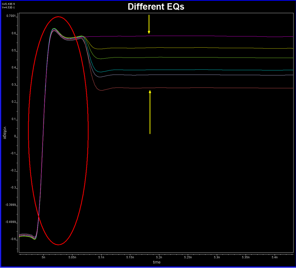Click the 5.4n tick on time axis
The width and height of the screenshot is (296, 268).
coord(274,258)
